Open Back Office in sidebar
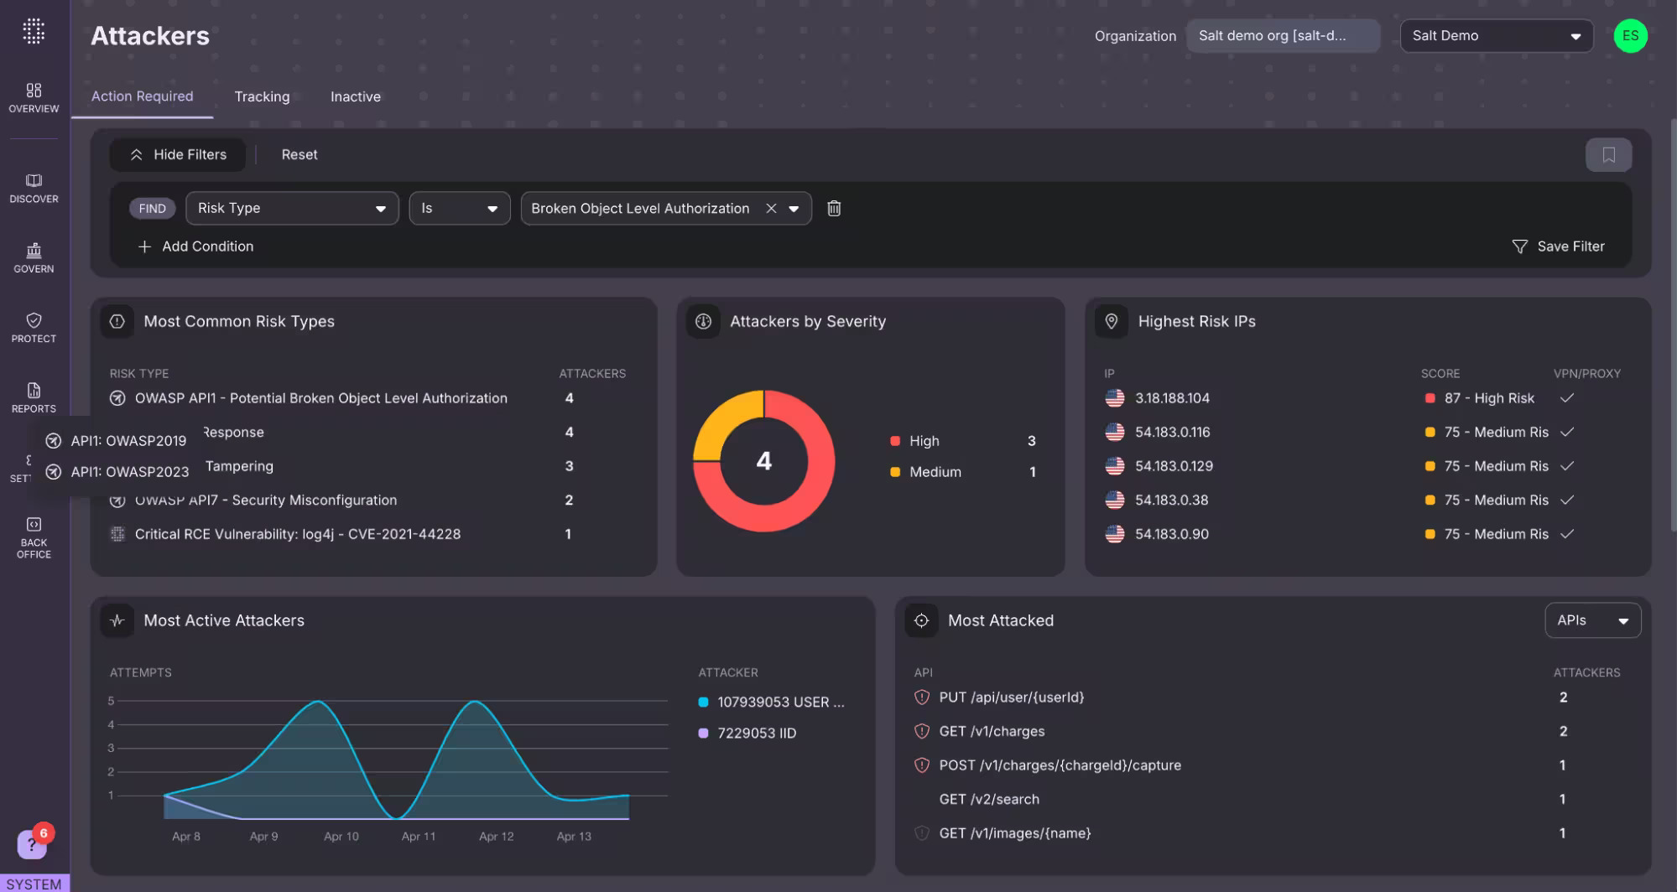1677x892 pixels. (34, 537)
